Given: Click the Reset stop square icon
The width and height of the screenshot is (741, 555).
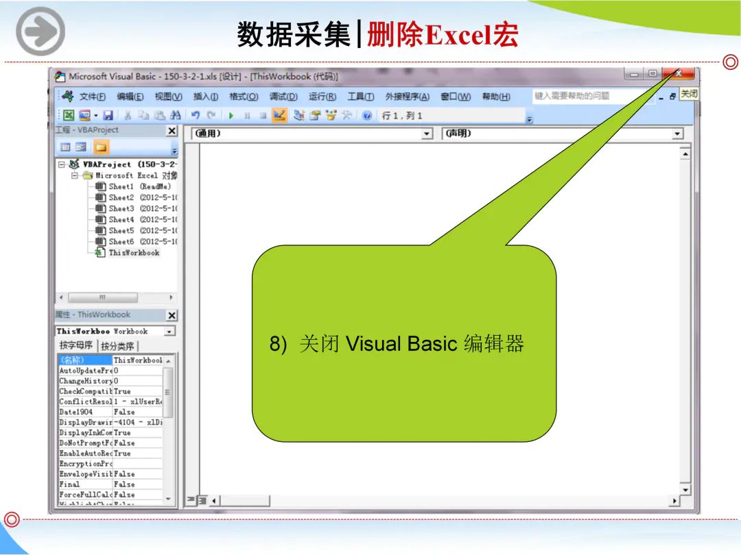Looking at the screenshot, I should click(x=263, y=116).
